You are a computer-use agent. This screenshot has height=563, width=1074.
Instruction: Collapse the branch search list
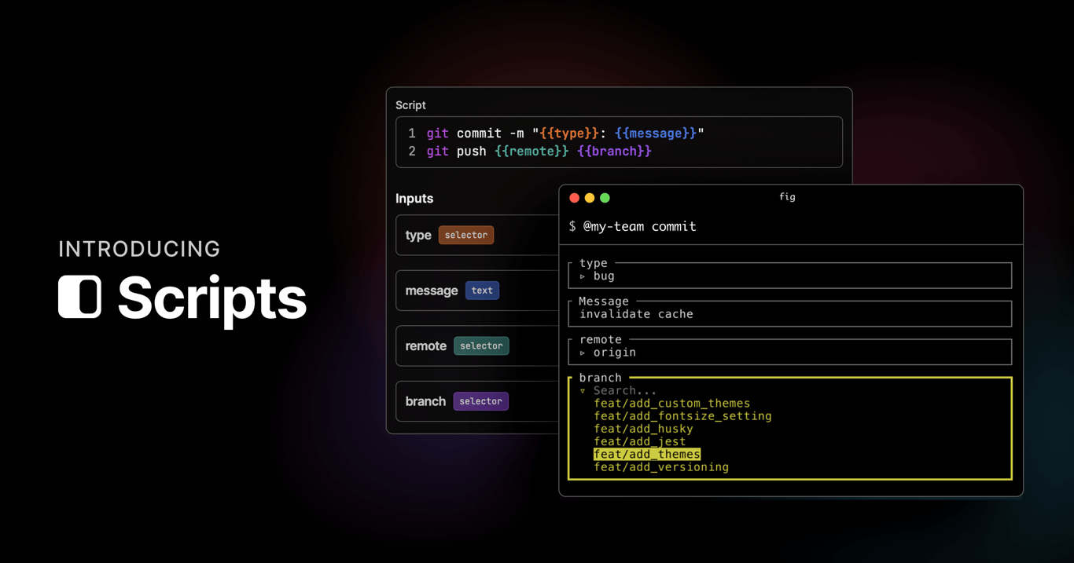583,390
